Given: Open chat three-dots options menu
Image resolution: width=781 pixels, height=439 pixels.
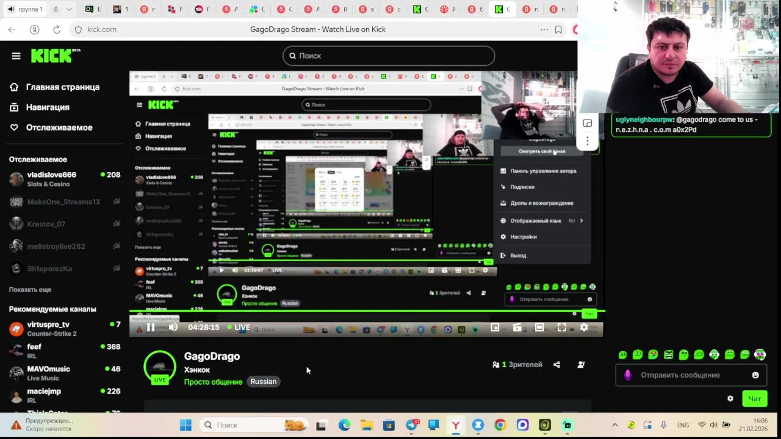Looking at the screenshot, I should [x=588, y=141].
